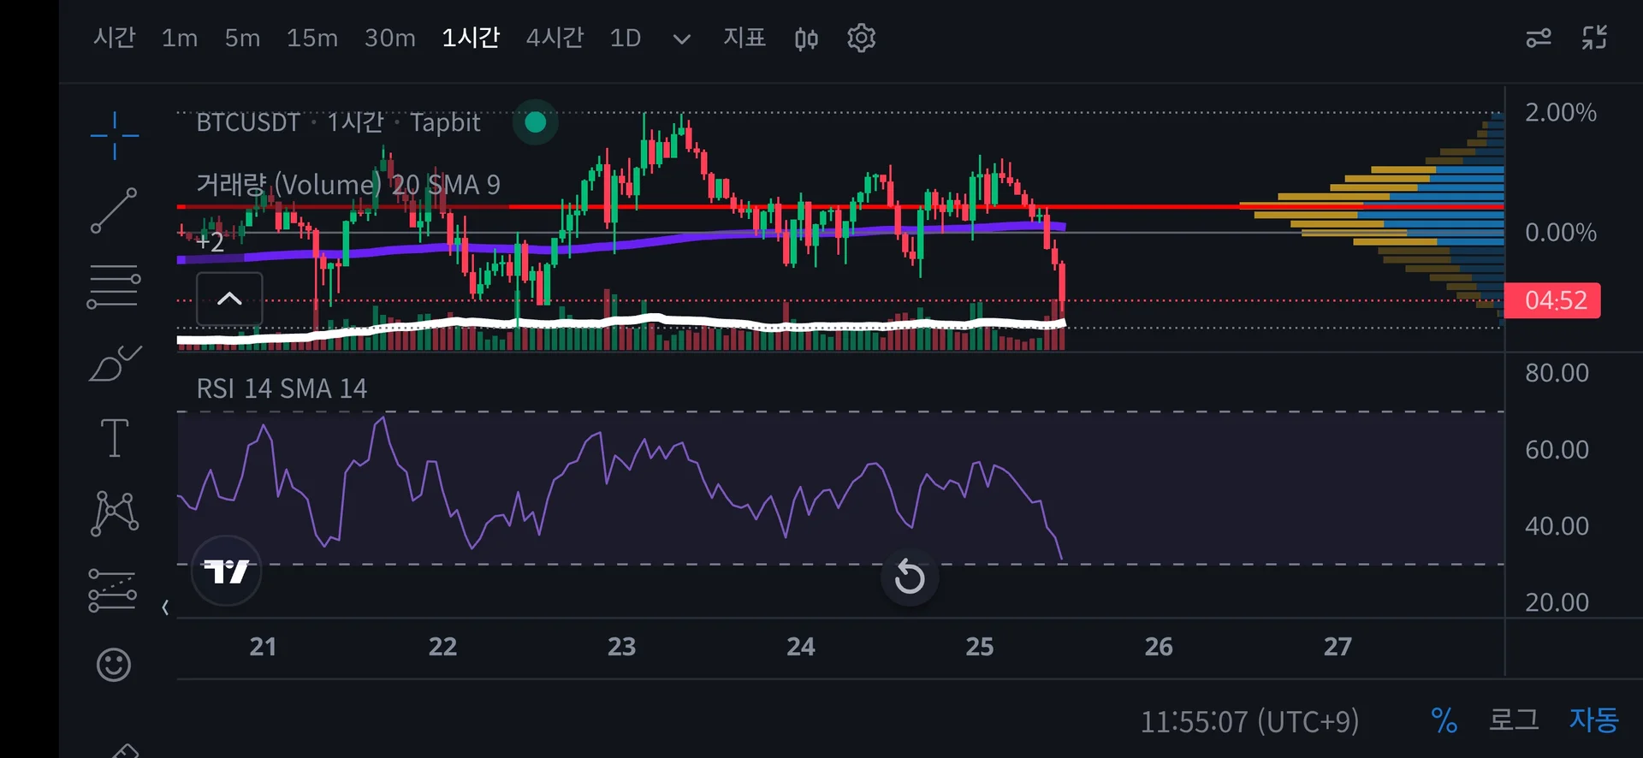Viewport: 1643px width, 758px height.
Task: Toggle 로그 logarithmic scale
Action: 1514,720
